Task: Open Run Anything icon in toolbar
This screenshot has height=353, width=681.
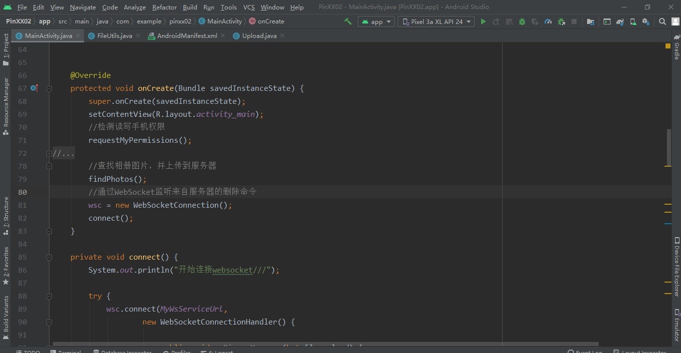Action: [x=607, y=21]
